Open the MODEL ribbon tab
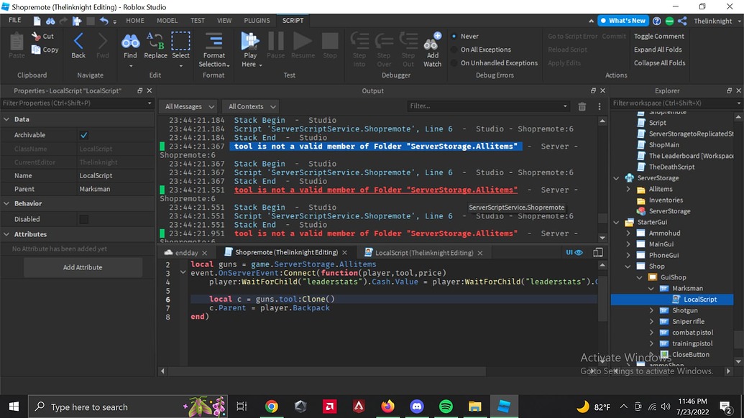The image size is (744, 418). click(167, 21)
